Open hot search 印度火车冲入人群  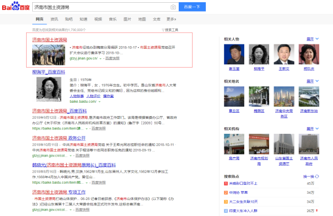point(243,210)
